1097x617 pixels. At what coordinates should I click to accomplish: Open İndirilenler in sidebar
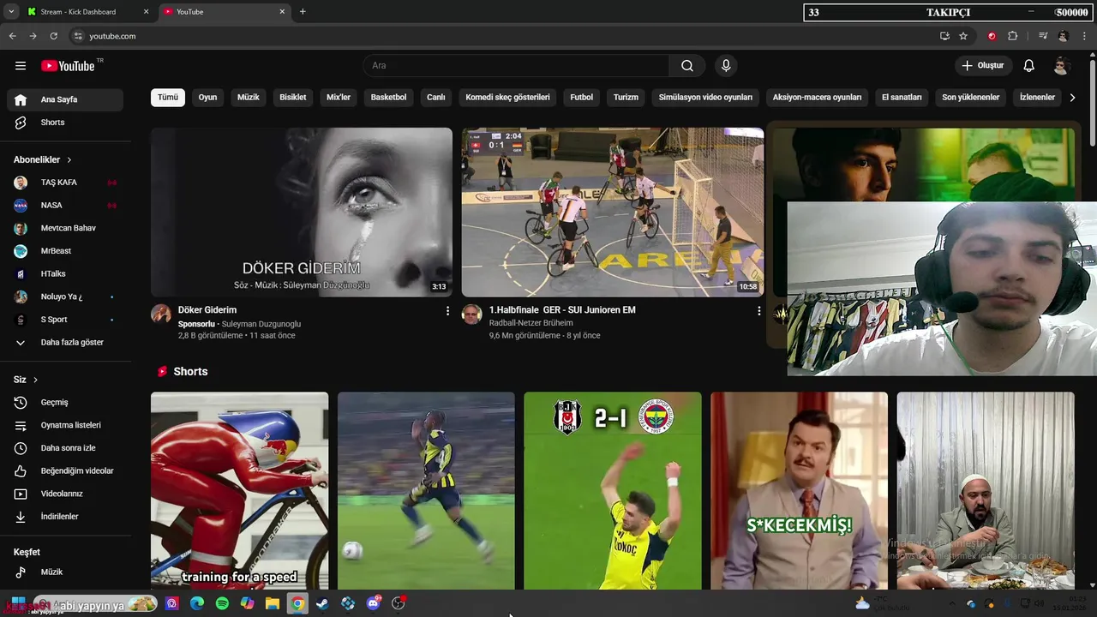(x=65, y=517)
